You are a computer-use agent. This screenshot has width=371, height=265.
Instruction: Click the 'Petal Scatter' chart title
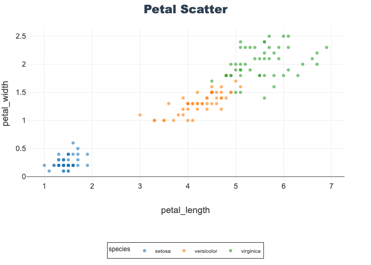[185, 10]
